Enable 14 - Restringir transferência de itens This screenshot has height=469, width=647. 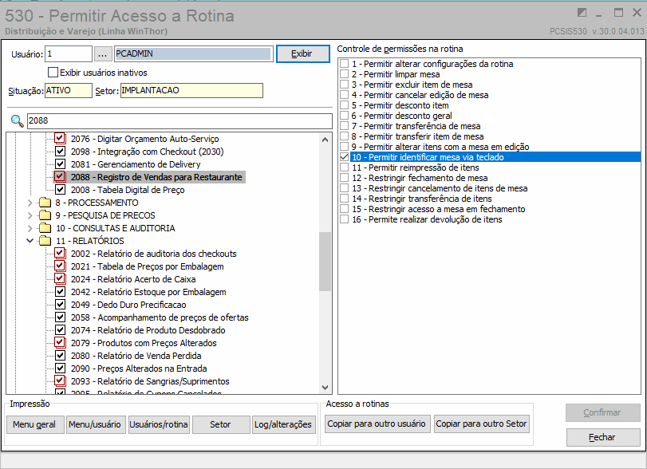[x=344, y=199]
